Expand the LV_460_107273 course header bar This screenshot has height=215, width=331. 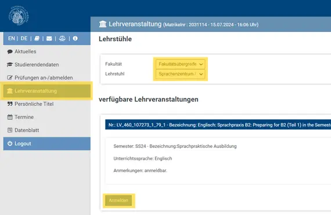pos(218,125)
